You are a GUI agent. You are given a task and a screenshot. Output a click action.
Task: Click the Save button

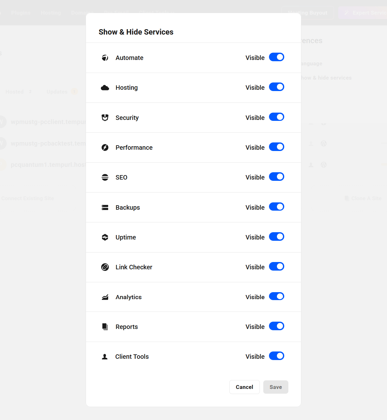pyautogui.click(x=276, y=387)
